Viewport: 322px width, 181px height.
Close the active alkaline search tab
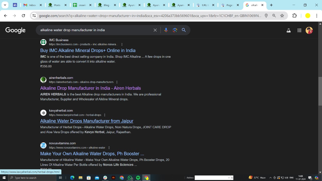tap(262, 5)
